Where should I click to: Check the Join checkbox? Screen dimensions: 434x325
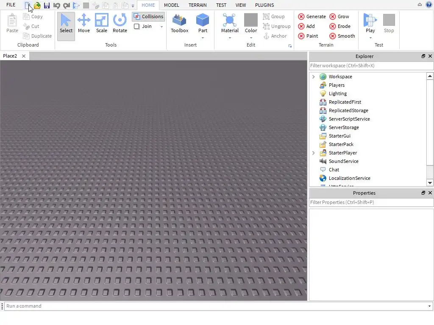click(137, 26)
